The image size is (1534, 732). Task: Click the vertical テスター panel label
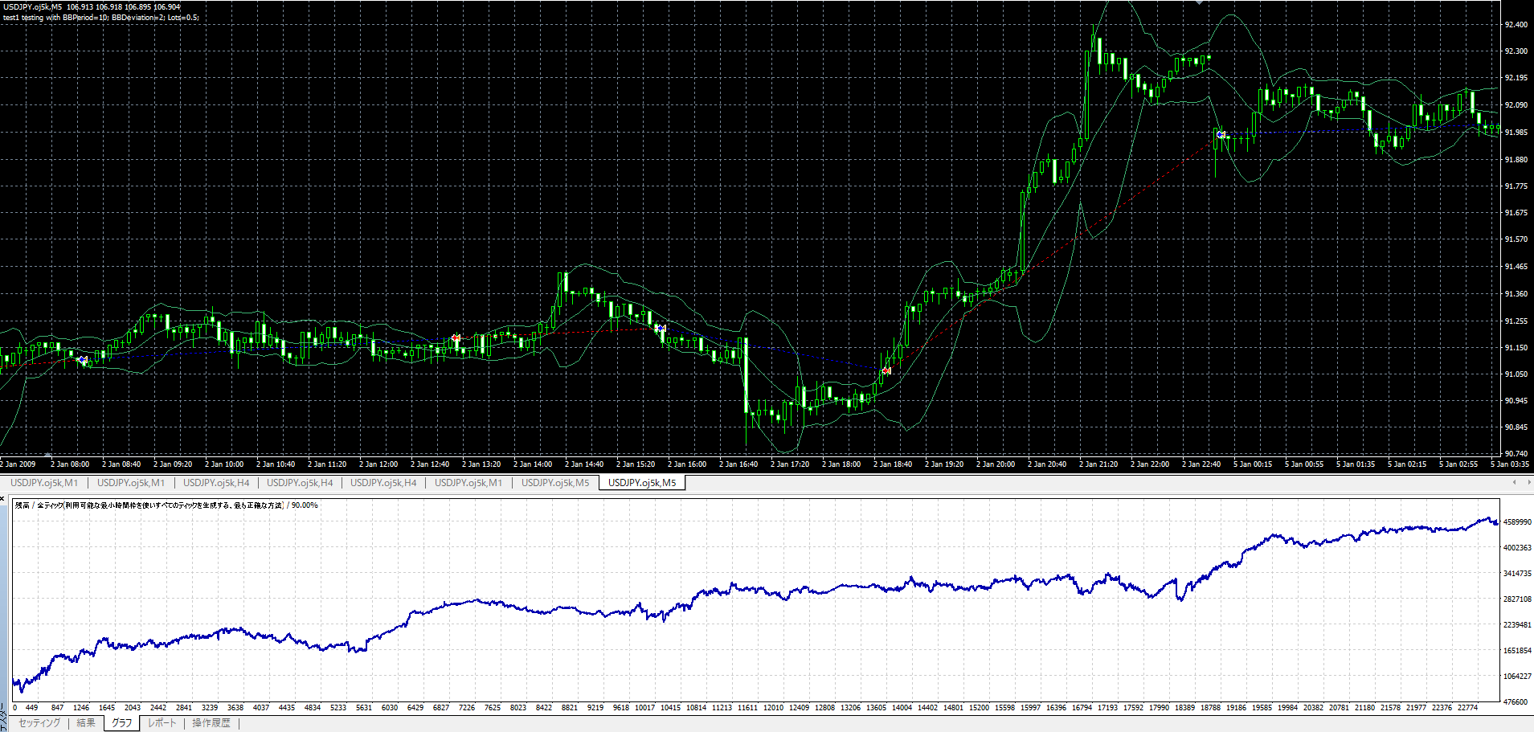[x=3, y=718]
